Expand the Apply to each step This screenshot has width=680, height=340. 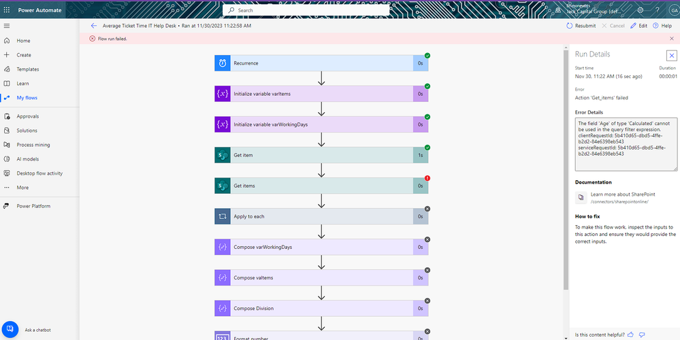pyautogui.click(x=321, y=216)
